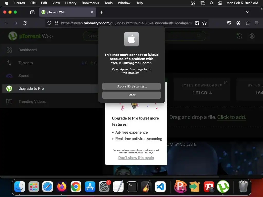Screen dimensions: 263x197
Task: Open Safari from the Dock
Action: click(x=48, y=186)
